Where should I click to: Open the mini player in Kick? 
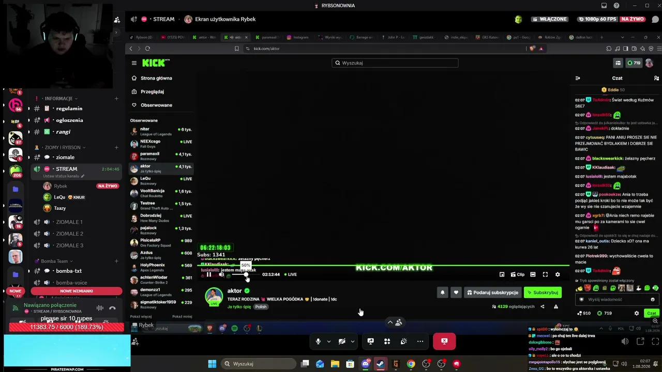502,274
